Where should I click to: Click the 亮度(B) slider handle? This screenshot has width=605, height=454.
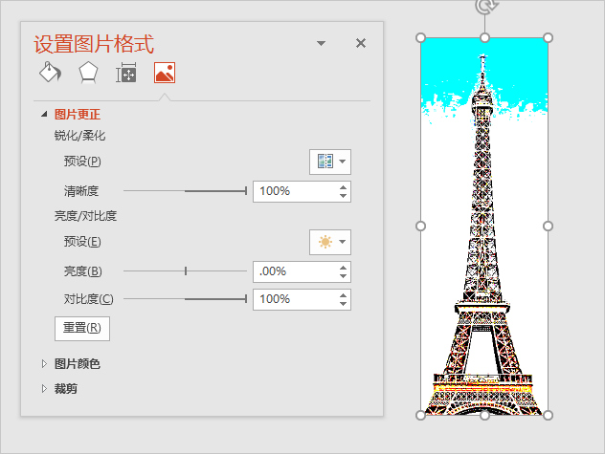click(186, 270)
